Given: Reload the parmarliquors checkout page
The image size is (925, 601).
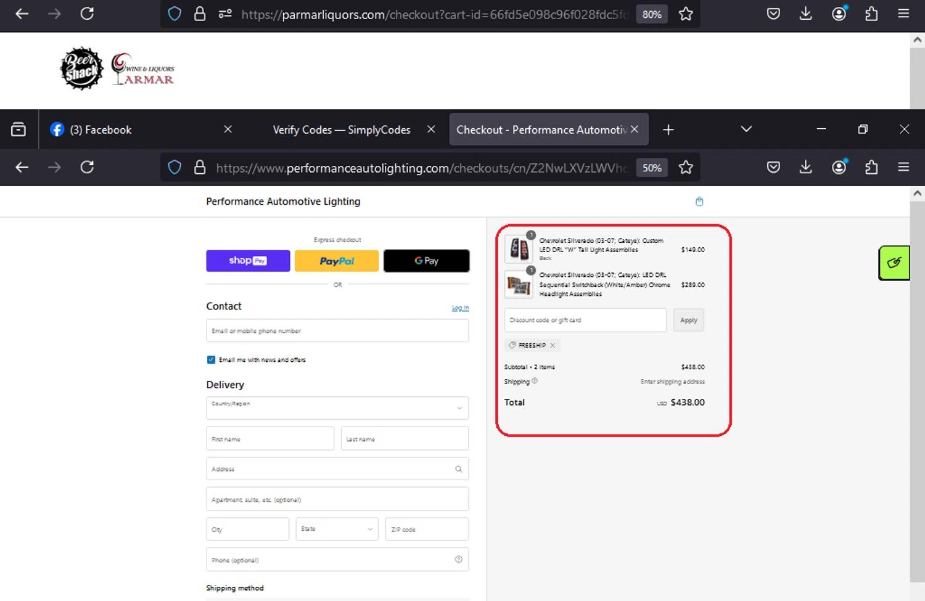Looking at the screenshot, I should point(87,14).
